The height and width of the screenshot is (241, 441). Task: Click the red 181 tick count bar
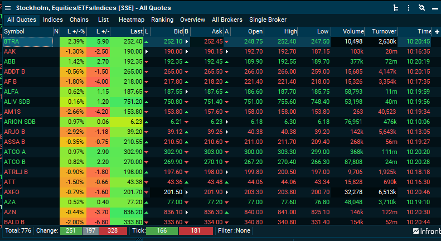(196, 230)
